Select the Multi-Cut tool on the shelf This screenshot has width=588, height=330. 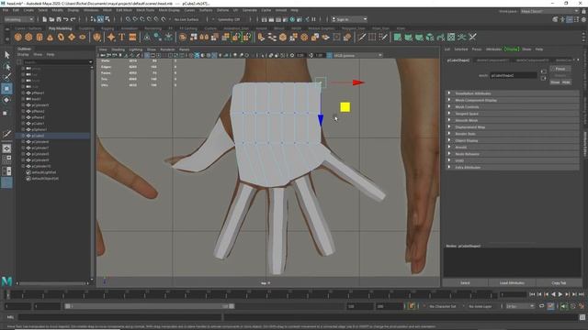click(361, 37)
